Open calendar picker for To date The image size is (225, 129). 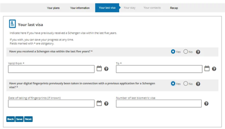[x=207, y=69]
